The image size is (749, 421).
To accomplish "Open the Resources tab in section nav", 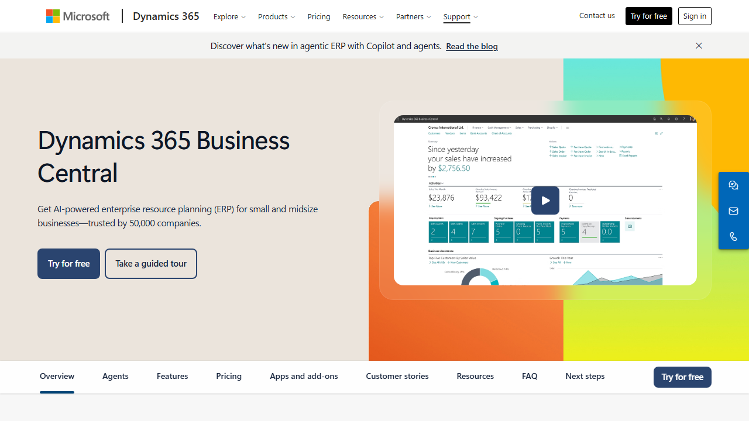I will [x=475, y=376].
